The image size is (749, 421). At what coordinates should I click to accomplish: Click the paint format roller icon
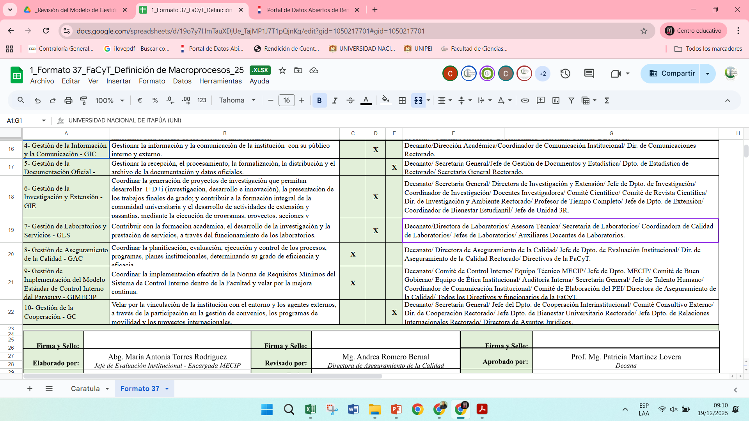[x=83, y=101]
